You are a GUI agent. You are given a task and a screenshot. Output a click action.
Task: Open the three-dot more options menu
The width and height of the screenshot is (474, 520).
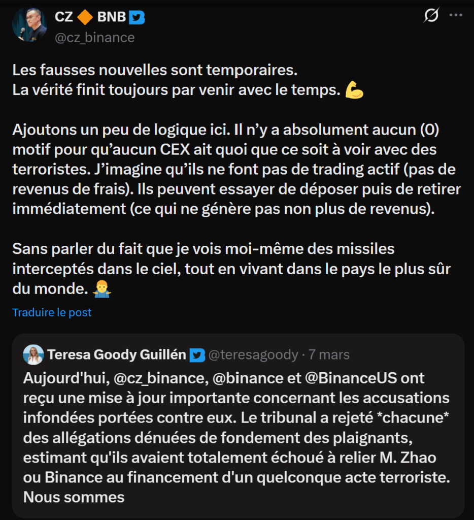(x=456, y=16)
